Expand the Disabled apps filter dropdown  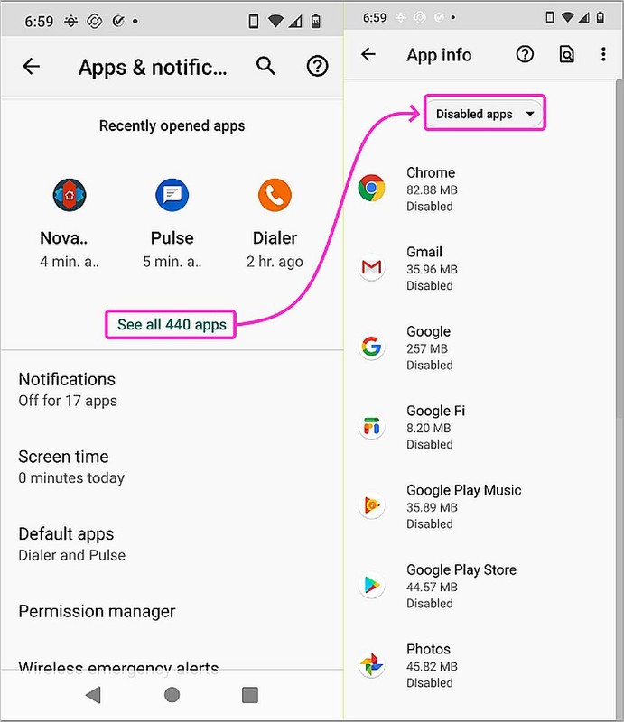(x=485, y=114)
